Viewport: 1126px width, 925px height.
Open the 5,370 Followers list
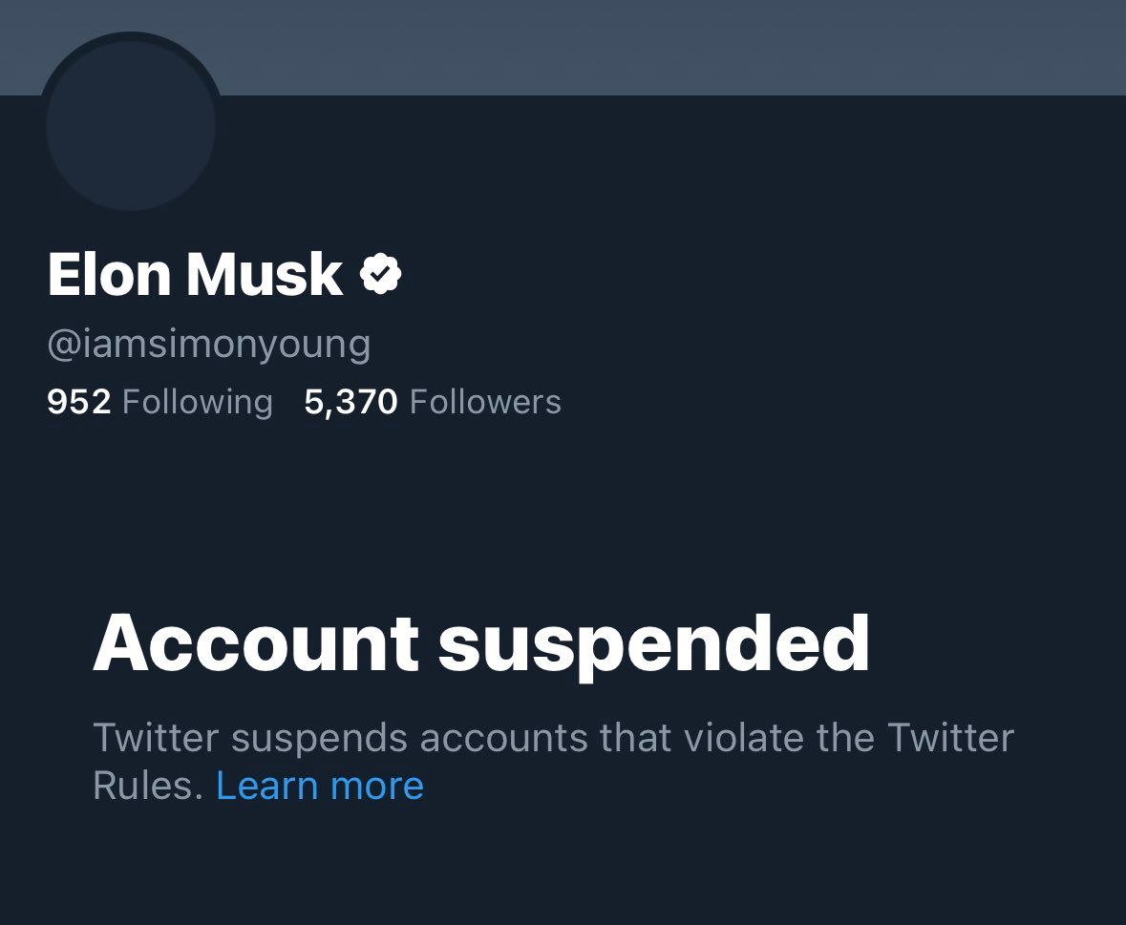click(x=433, y=401)
